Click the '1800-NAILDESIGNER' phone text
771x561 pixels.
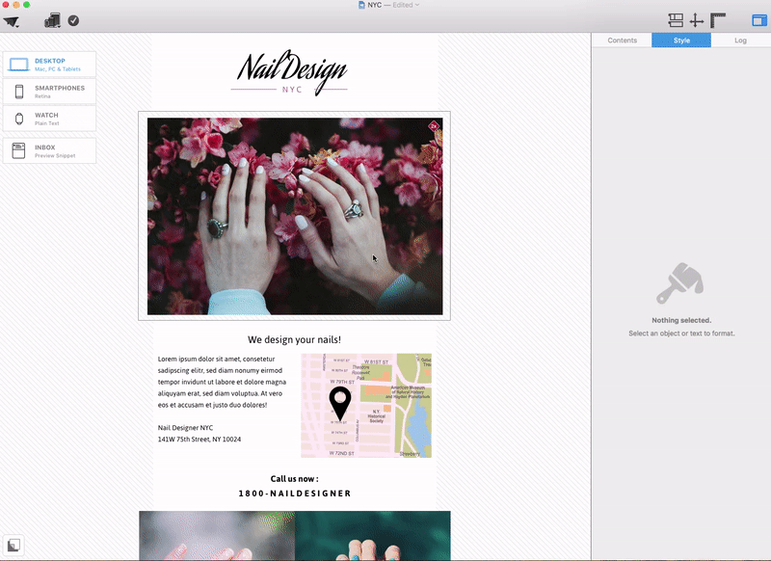295,494
